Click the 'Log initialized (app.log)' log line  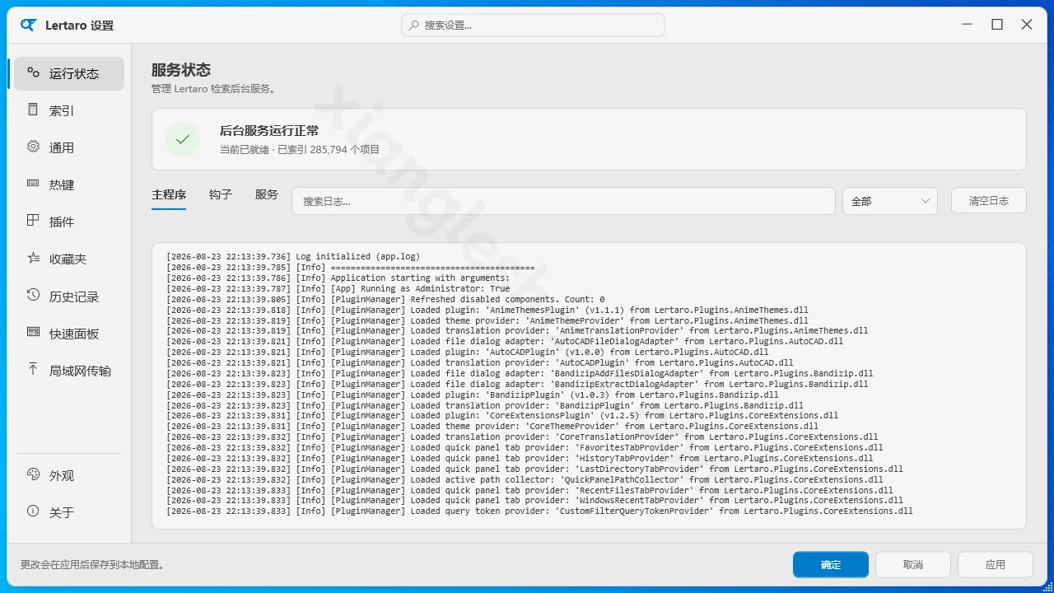click(x=293, y=257)
